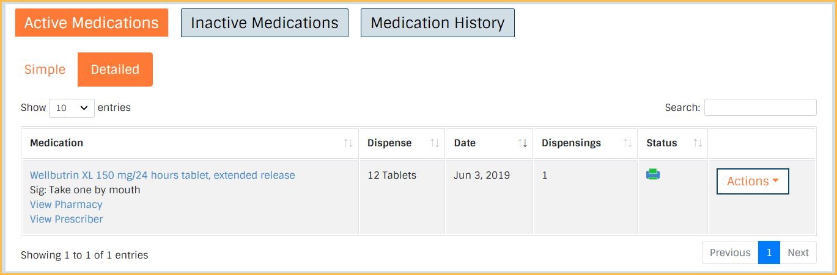This screenshot has height=275, width=837.
Task: Go to the Next page
Action: pyautogui.click(x=798, y=252)
